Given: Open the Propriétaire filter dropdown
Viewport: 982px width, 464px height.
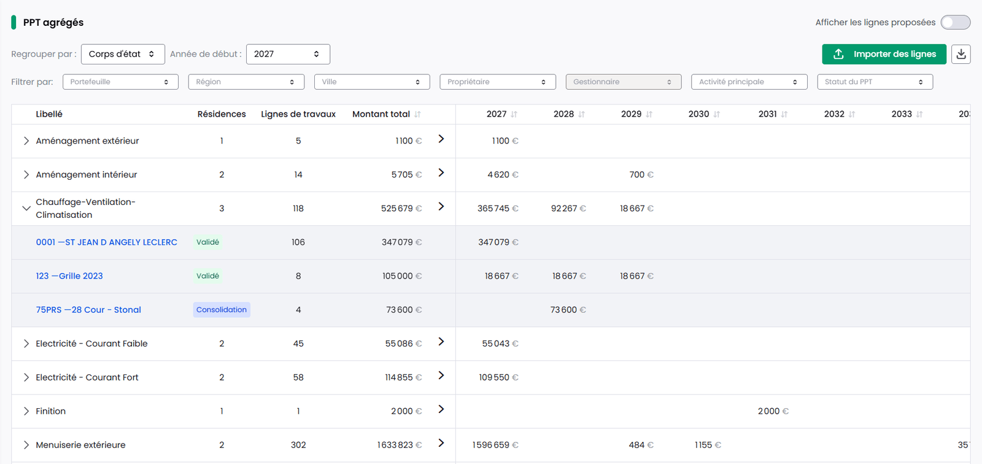Looking at the screenshot, I should 498,82.
